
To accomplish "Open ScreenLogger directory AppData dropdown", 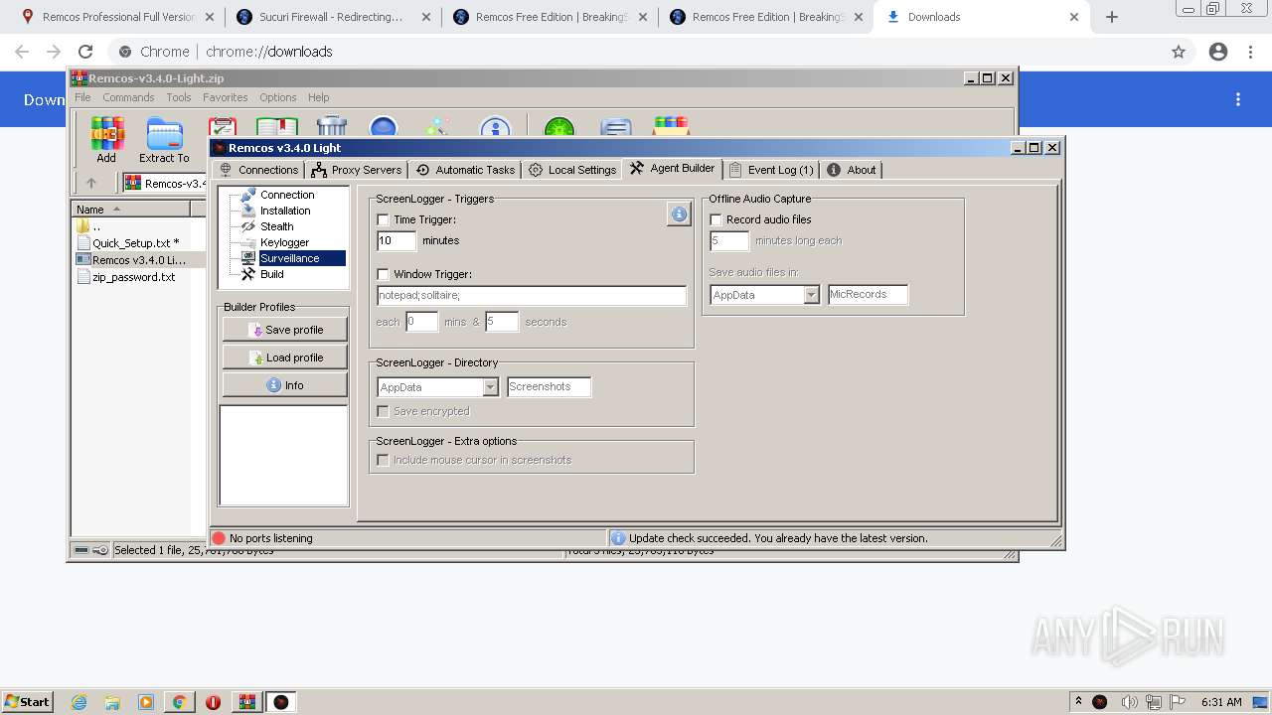I will pyautogui.click(x=491, y=387).
